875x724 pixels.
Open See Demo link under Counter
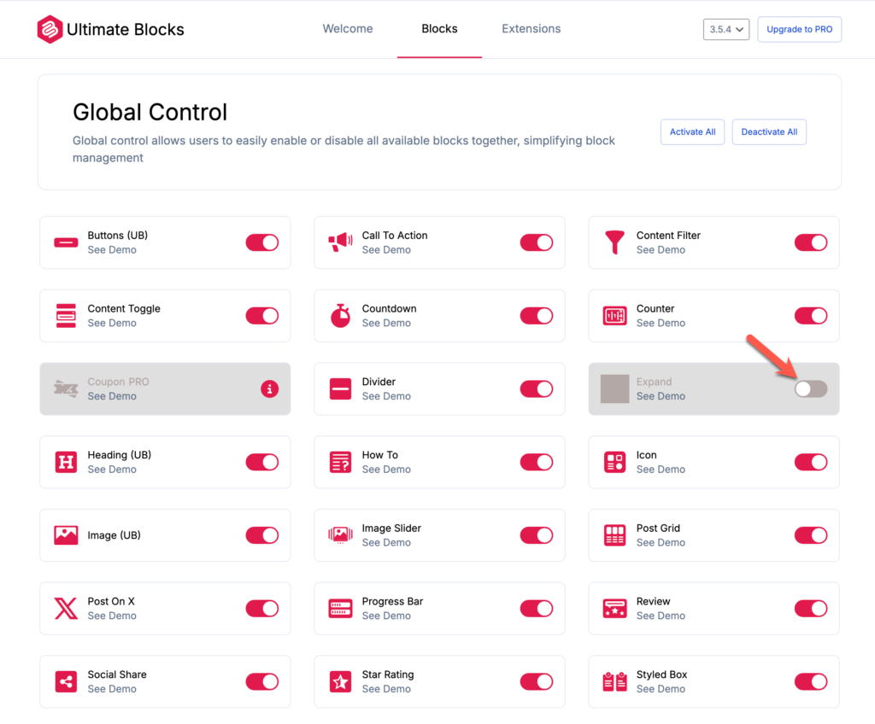(x=661, y=324)
